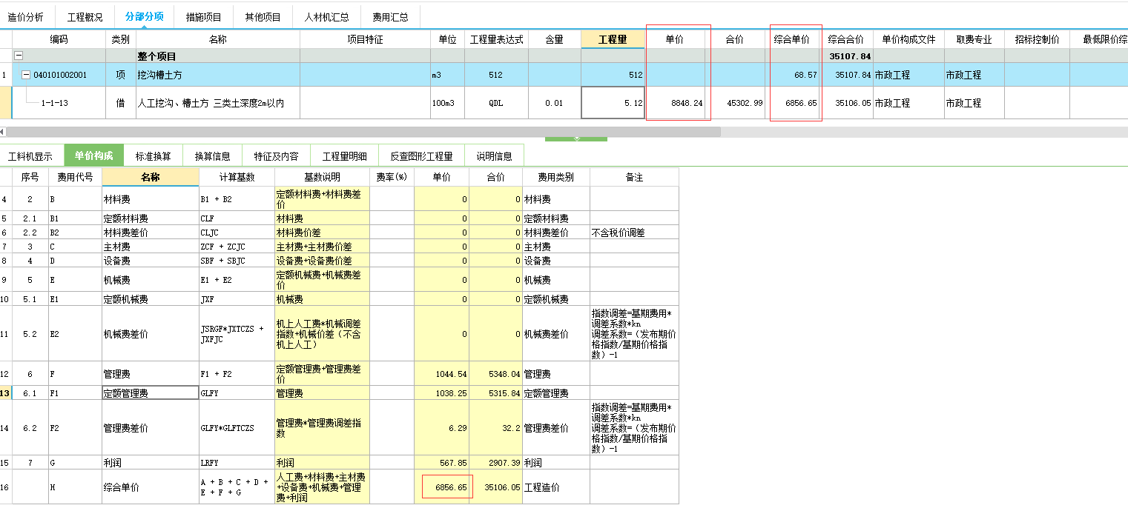This screenshot has width=1128, height=508.
Task: Click the 工程量 column header
Action: coord(613,39)
